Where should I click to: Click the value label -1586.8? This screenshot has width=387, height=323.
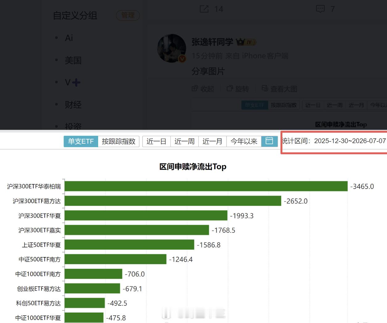click(x=209, y=245)
